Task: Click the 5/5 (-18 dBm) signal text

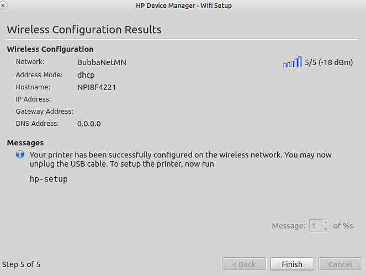Action: (328, 62)
